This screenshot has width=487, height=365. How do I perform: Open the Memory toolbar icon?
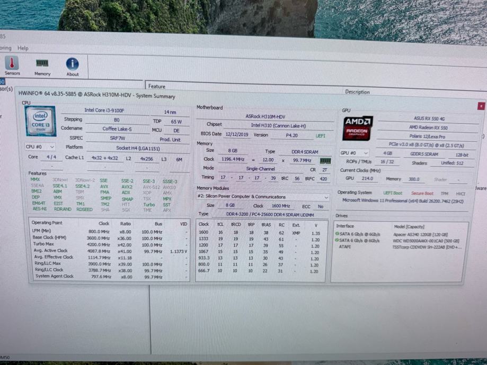click(x=42, y=67)
